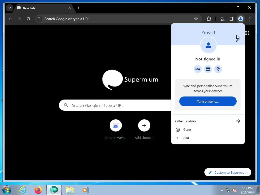Screen dimensions: 260x195
Task: Maximize the Supermium window
Action: [x=238, y=8]
